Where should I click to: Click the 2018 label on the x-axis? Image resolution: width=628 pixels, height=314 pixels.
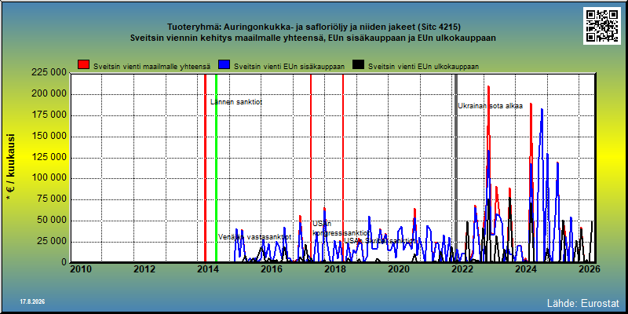[x=334, y=269]
